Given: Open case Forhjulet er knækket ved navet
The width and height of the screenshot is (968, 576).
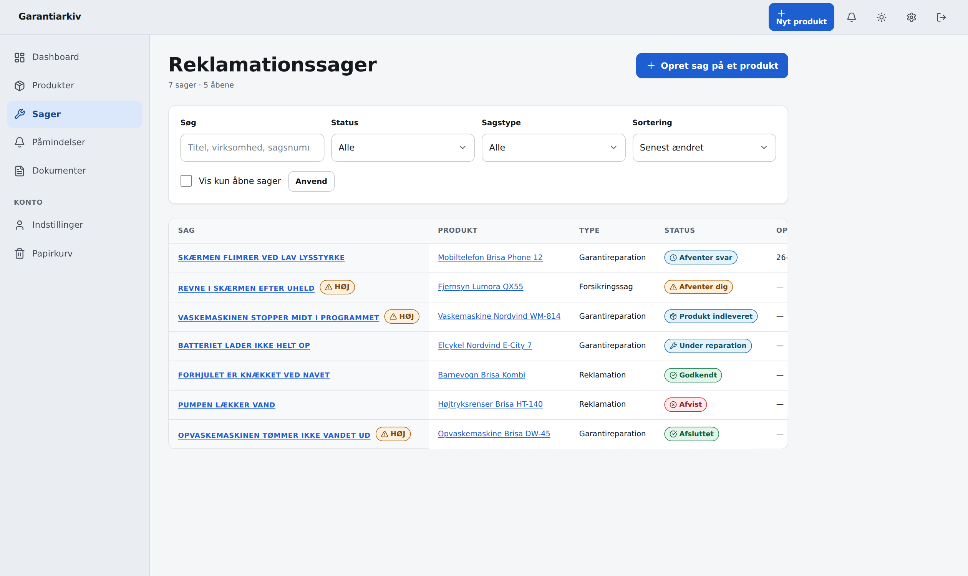Looking at the screenshot, I should click(254, 375).
